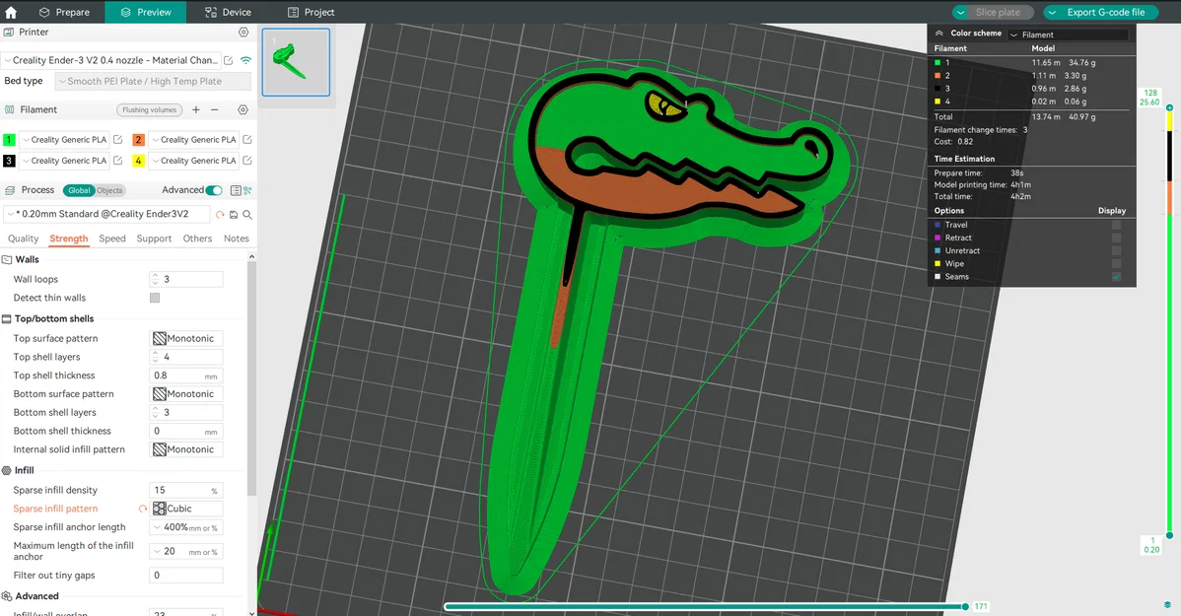
Task: Open filament settings gear icon
Action: click(243, 110)
